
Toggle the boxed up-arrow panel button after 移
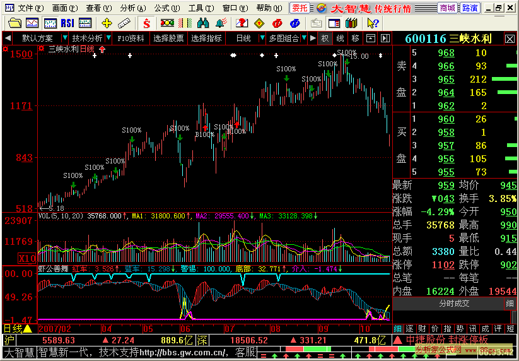(x=371, y=38)
